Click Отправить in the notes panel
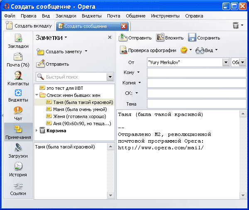249x210 pixels. tap(53, 64)
